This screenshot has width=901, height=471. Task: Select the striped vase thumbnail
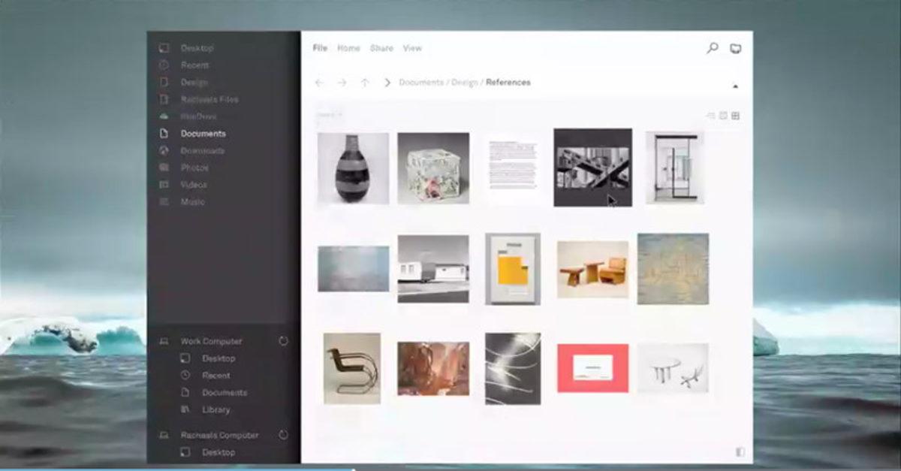(353, 168)
